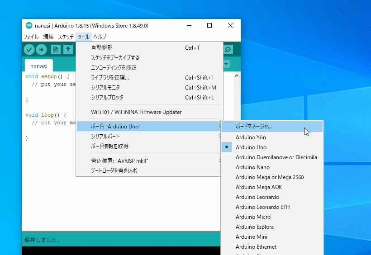This screenshot has height=255, width=371.
Task: Close the Arduino IDE window
Action: tap(230, 26)
